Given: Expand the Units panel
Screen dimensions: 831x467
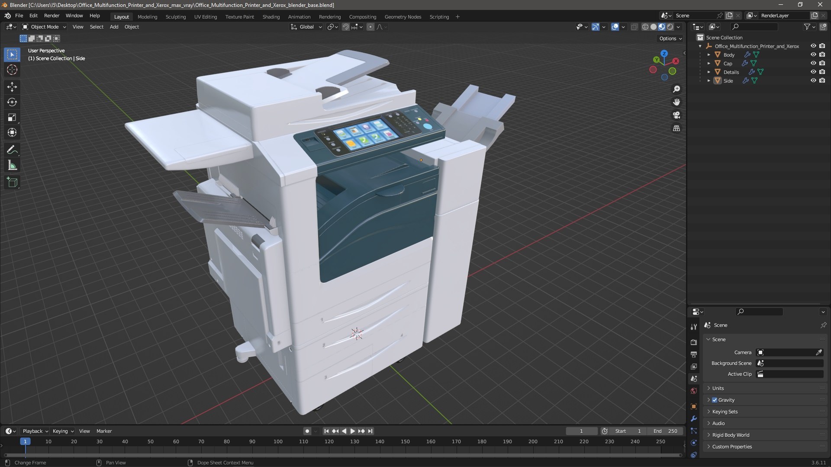Looking at the screenshot, I should point(765,388).
